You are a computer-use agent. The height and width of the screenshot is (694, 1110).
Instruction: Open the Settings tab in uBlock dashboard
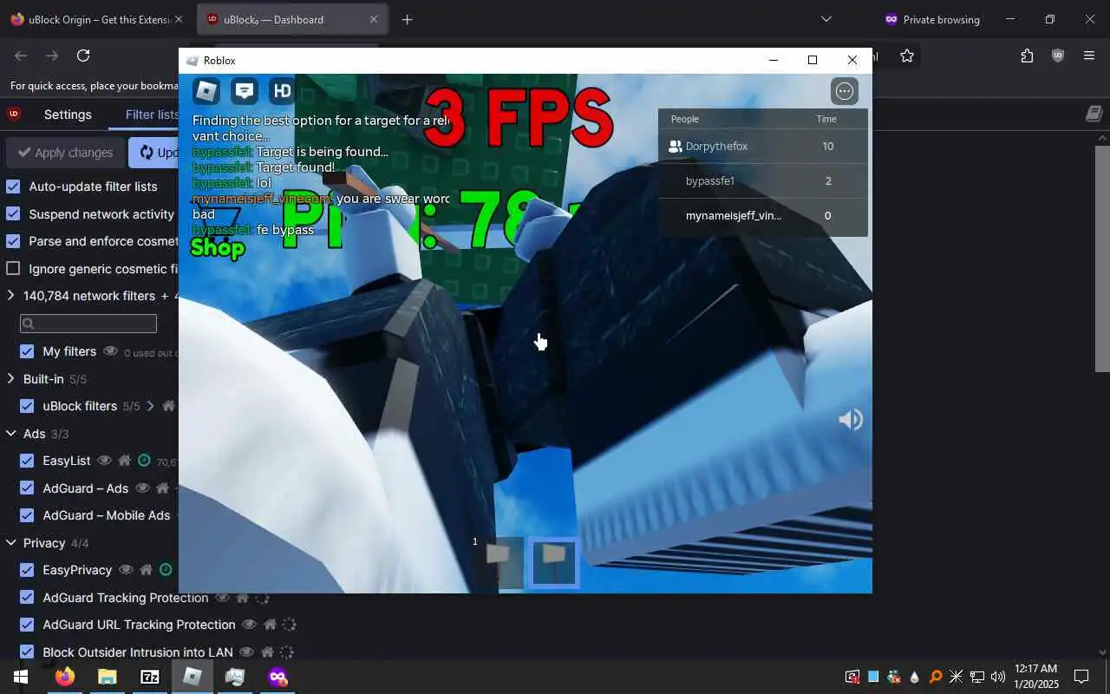[x=68, y=115]
